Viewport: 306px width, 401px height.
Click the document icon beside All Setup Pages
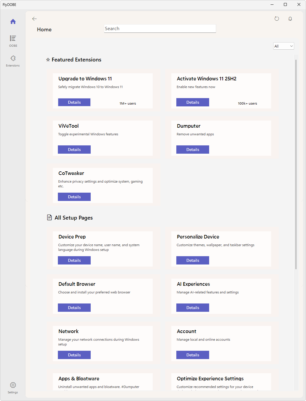coord(49,217)
